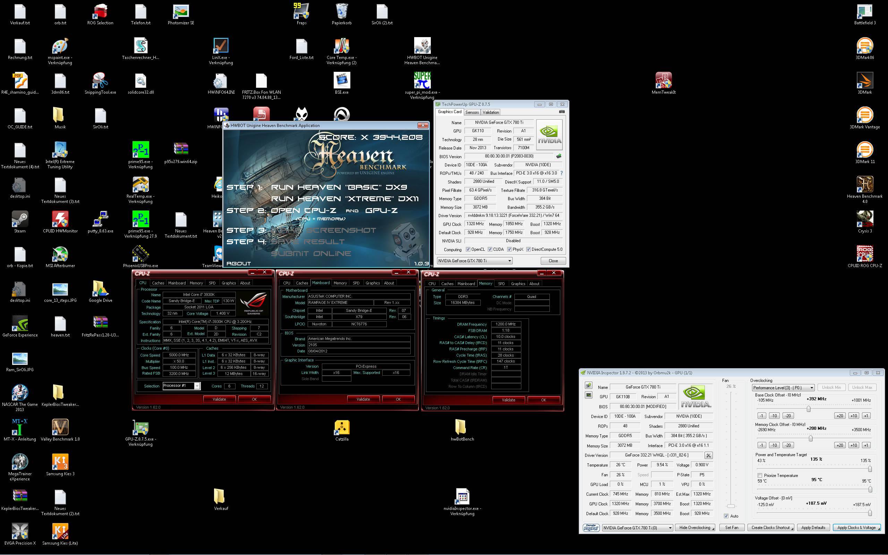The width and height of the screenshot is (888, 555).
Task: Open the GeForce Experience desktop icon
Action: point(20,326)
